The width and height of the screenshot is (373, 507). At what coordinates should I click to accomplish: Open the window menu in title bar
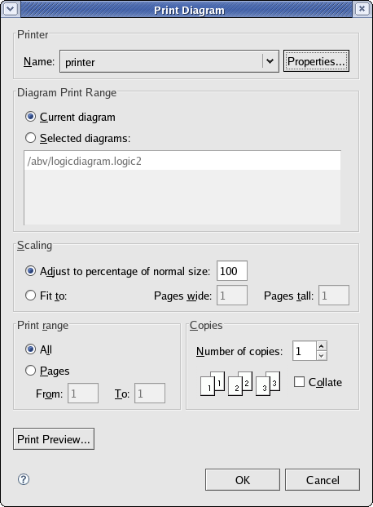(11, 9)
